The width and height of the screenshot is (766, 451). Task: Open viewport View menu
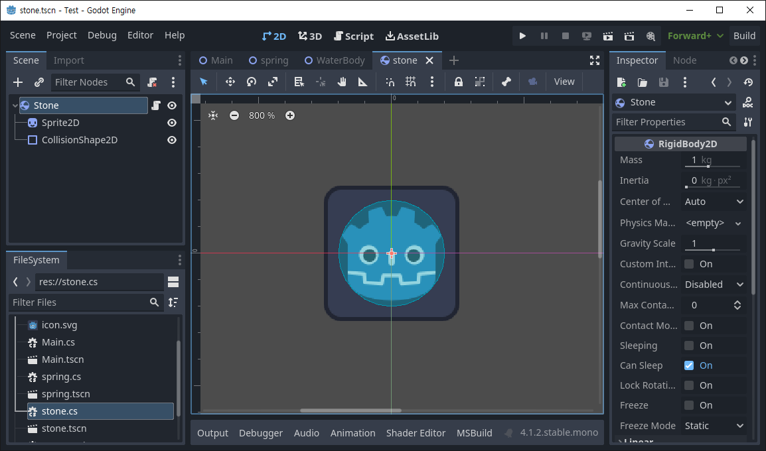coord(564,82)
